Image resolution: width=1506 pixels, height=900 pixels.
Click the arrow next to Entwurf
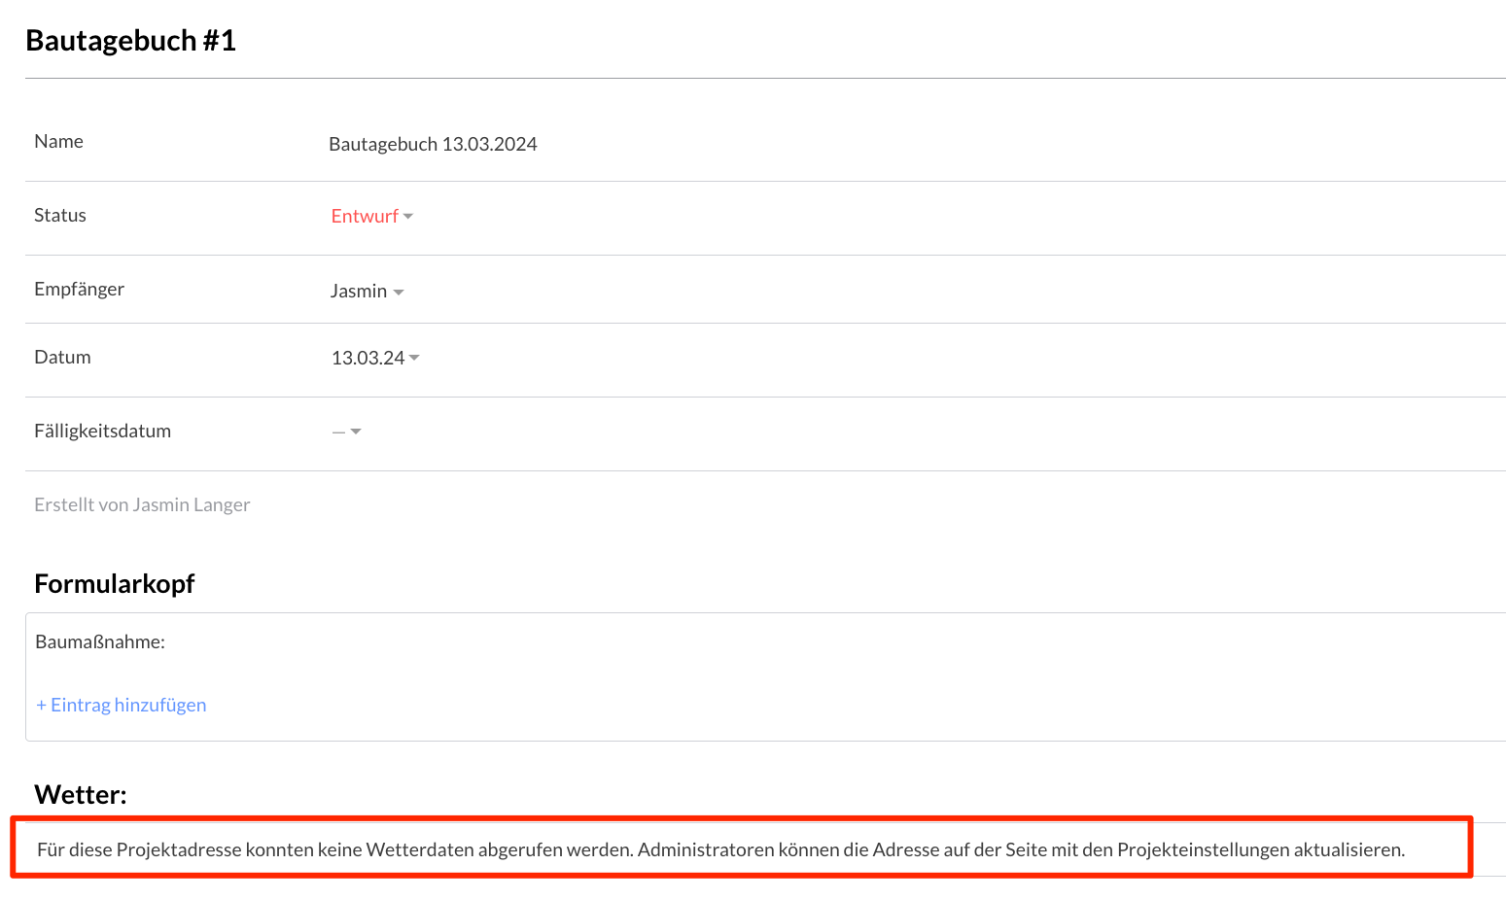tap(408, 217)
